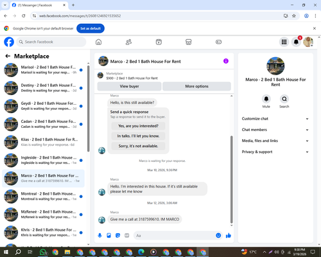Viewport: 321px width, 257px height.
Task: Click '$900 - 2 Bed 1 Bath House For Rent' listing text
Action: pos(132,78)
